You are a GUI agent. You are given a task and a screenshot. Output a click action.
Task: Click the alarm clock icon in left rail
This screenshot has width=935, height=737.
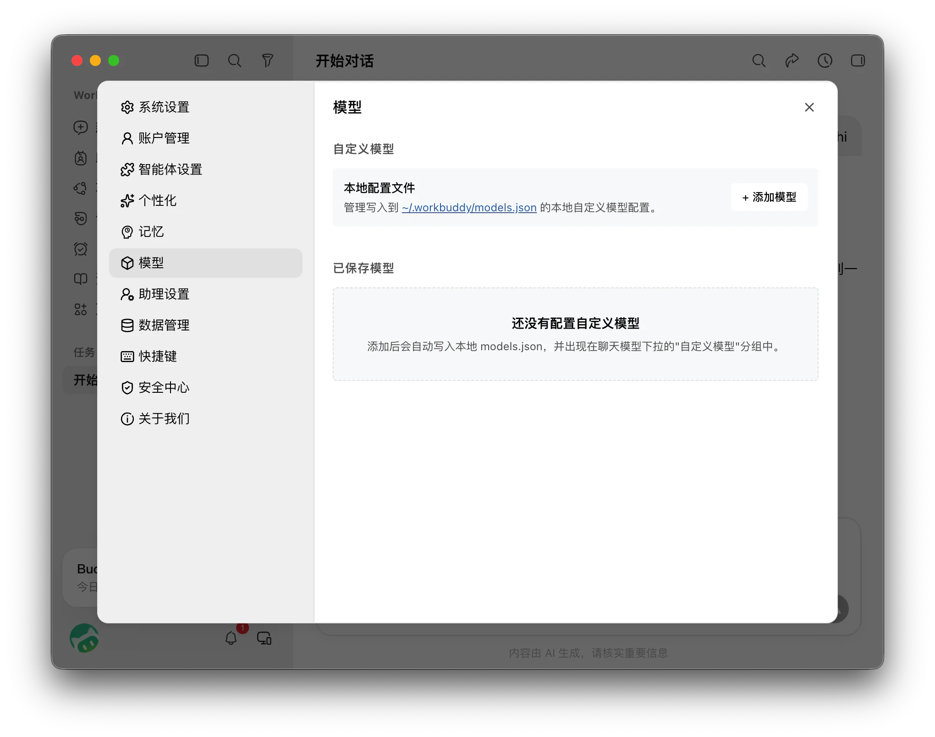coord(81,249)
